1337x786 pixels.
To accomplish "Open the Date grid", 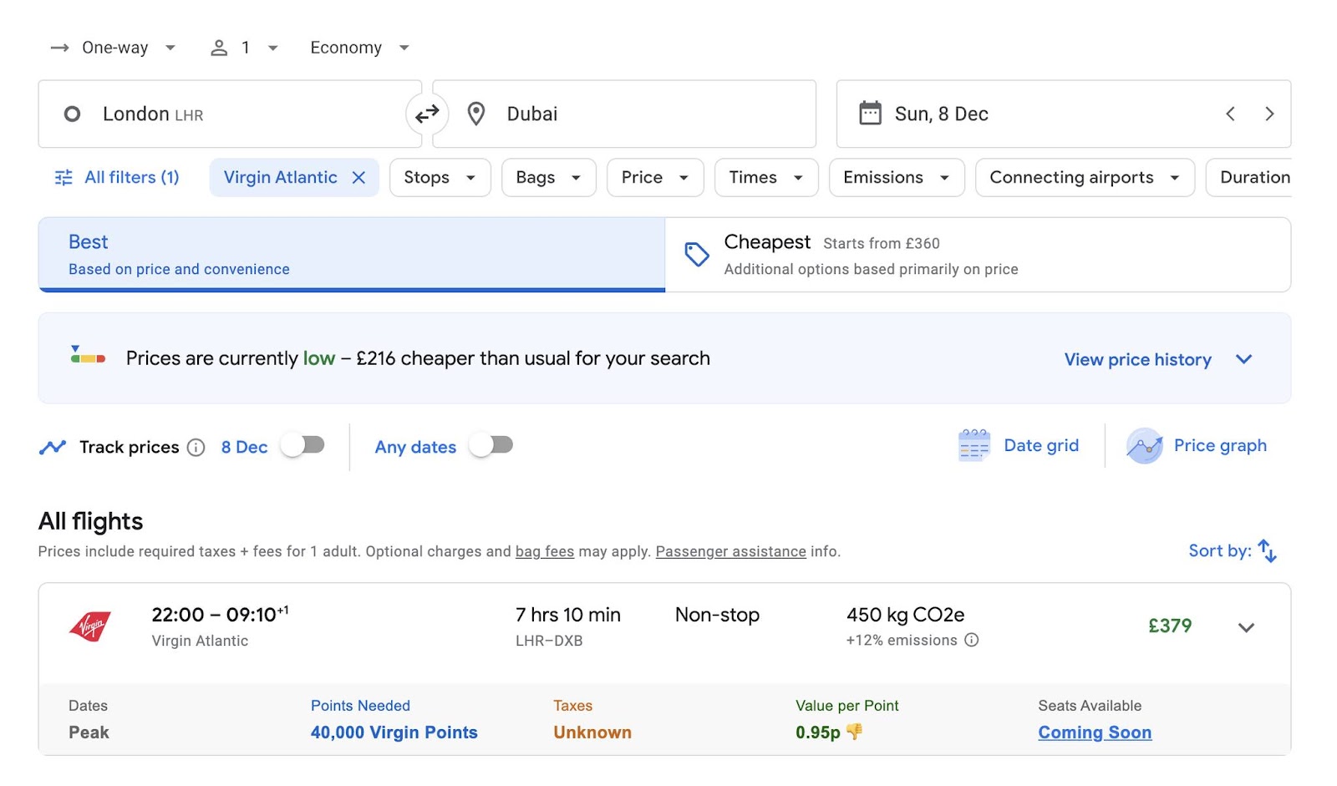I will [x=1019, y=445].
